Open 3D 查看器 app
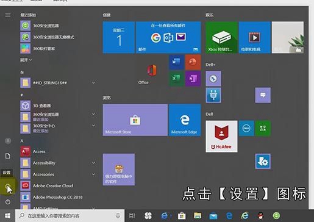The width and height of the screenshot is (314, 222). tap(58, 106)
